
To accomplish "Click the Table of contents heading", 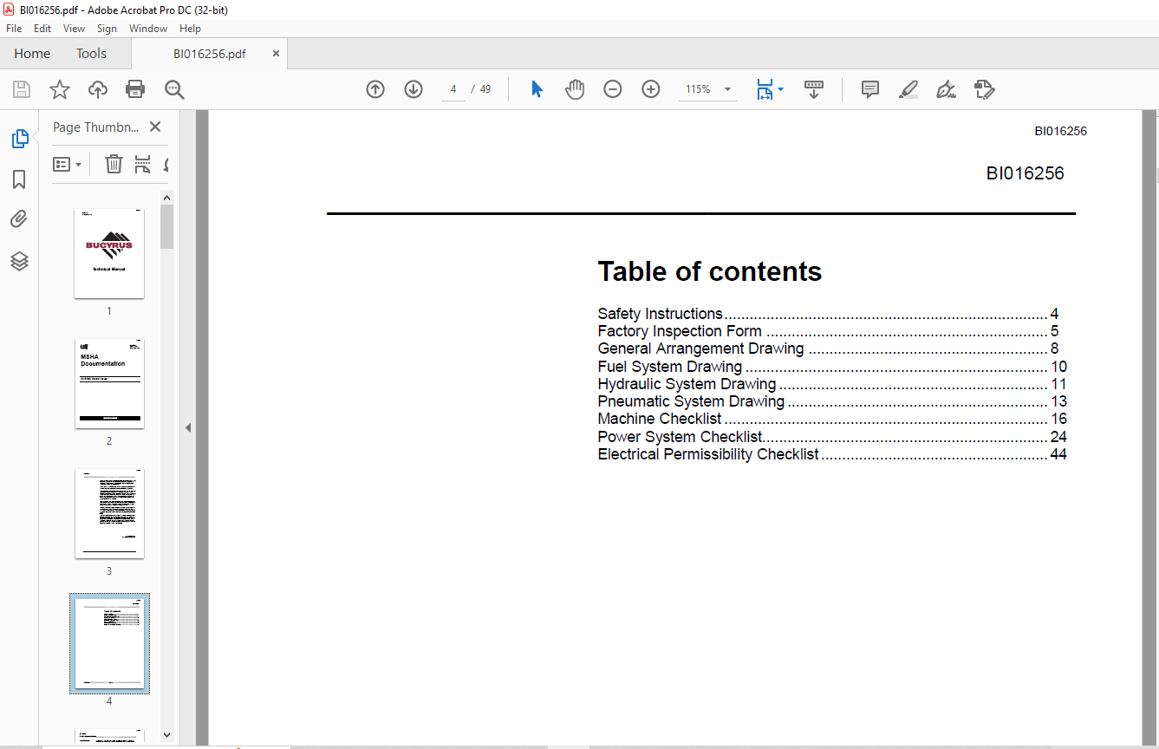I will [710, 271].
